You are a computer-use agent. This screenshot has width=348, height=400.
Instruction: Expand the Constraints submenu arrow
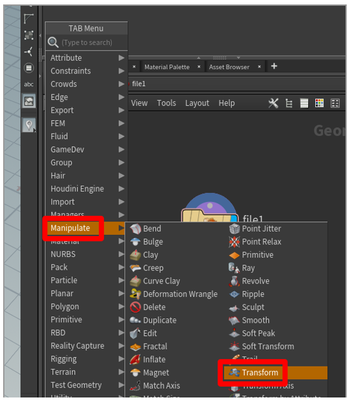(122, 71)
